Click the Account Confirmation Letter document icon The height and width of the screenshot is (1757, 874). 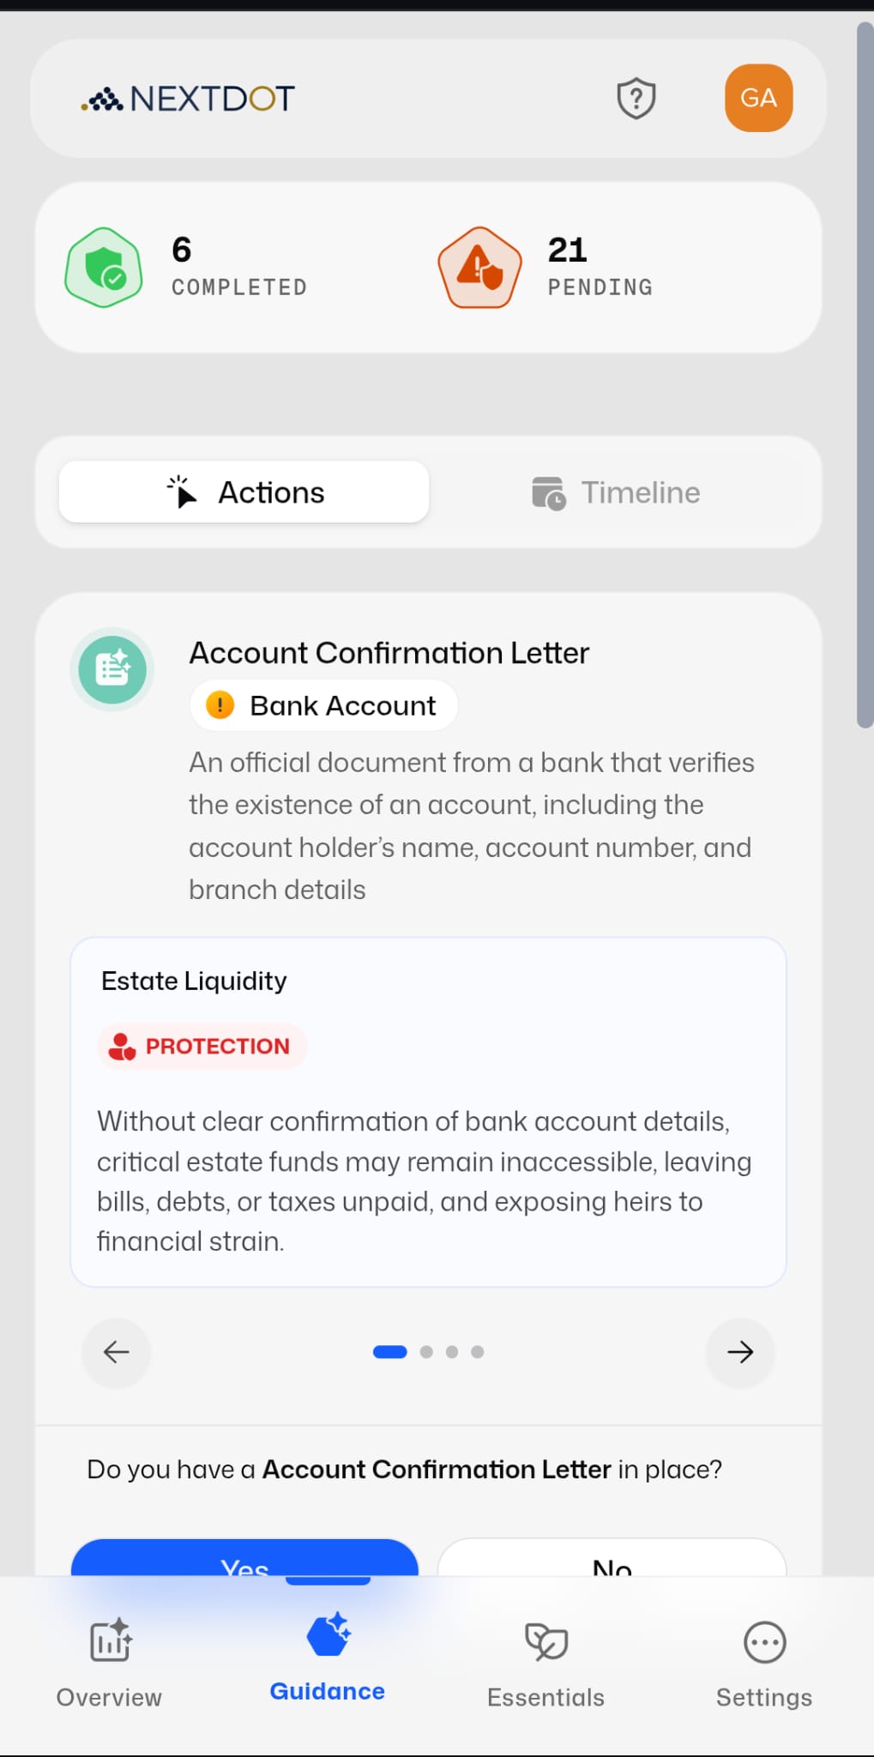tap(112, 669)
